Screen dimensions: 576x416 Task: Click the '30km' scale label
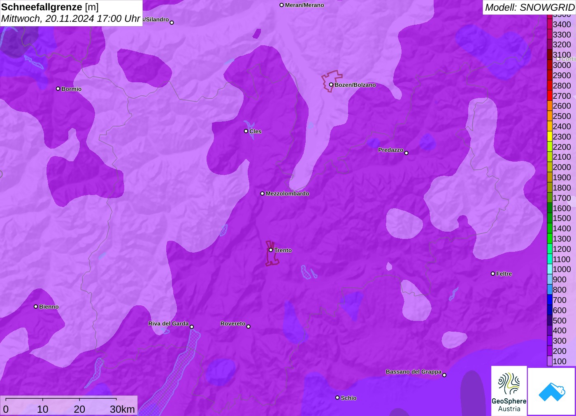click(x=122, y=409)
